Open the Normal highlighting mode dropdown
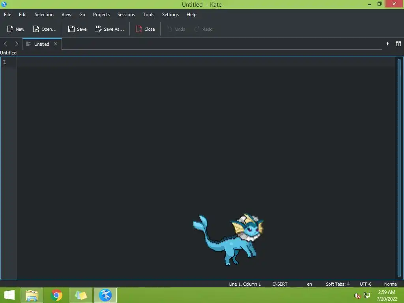The image size is (404, 303). (x=391, y=284)
